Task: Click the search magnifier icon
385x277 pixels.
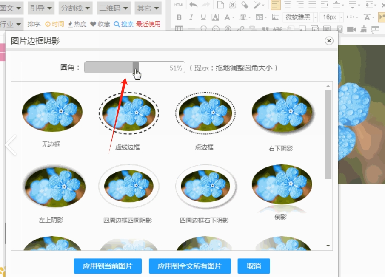Action: (x=117, y=24)
